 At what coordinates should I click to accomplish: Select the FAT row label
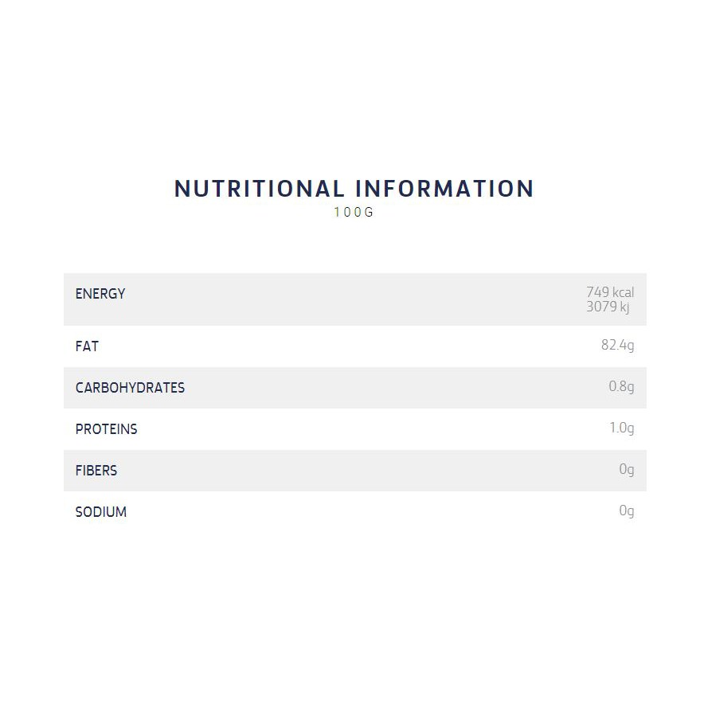pos(87,346)
